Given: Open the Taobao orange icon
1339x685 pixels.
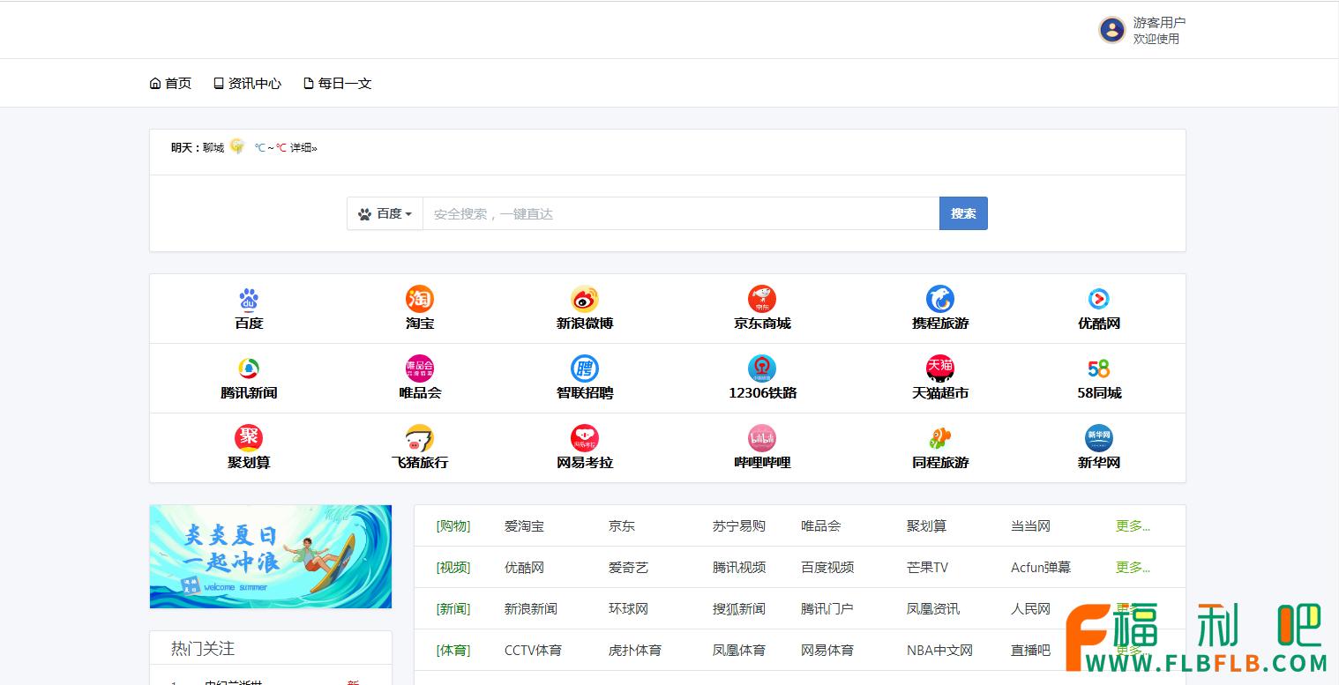Looking at the screenshot, I should pyautogui.click(x=420, y=299).
